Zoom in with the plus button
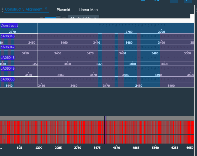This screenshot has height=156, width=197. coord(64,18)
